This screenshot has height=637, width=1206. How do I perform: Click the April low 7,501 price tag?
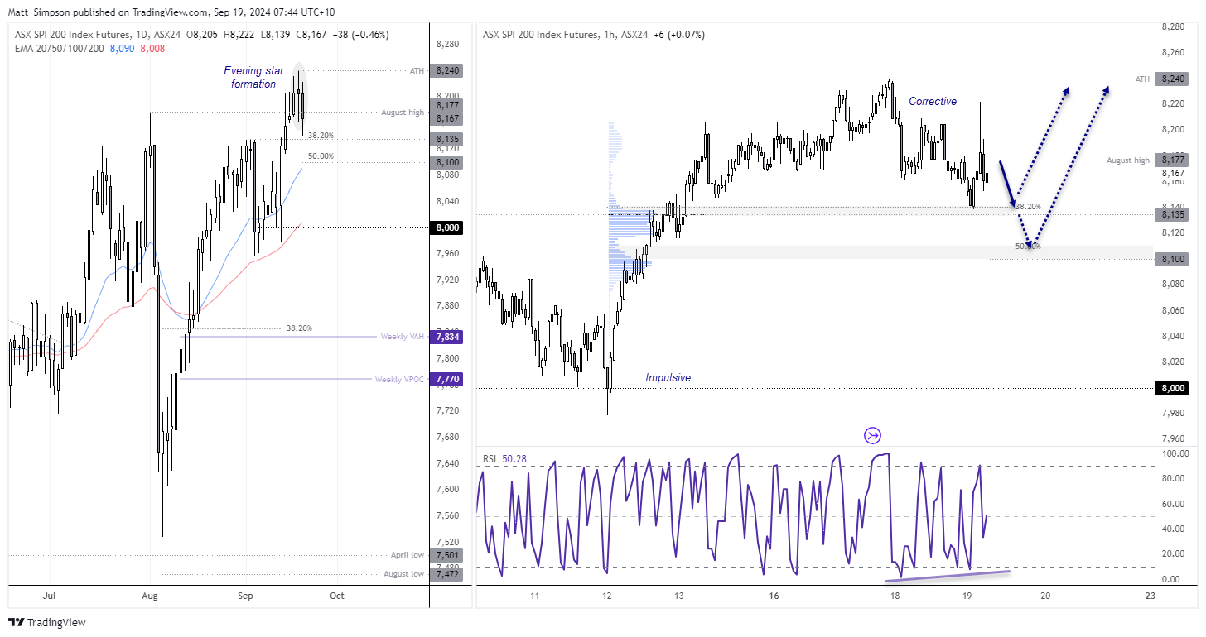(448, 555)
